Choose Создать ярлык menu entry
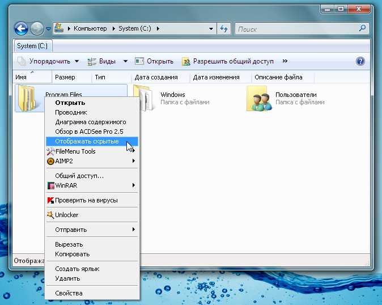Image resolution: width=382 pixels, height=305 pixels. (x=92, y=269)
